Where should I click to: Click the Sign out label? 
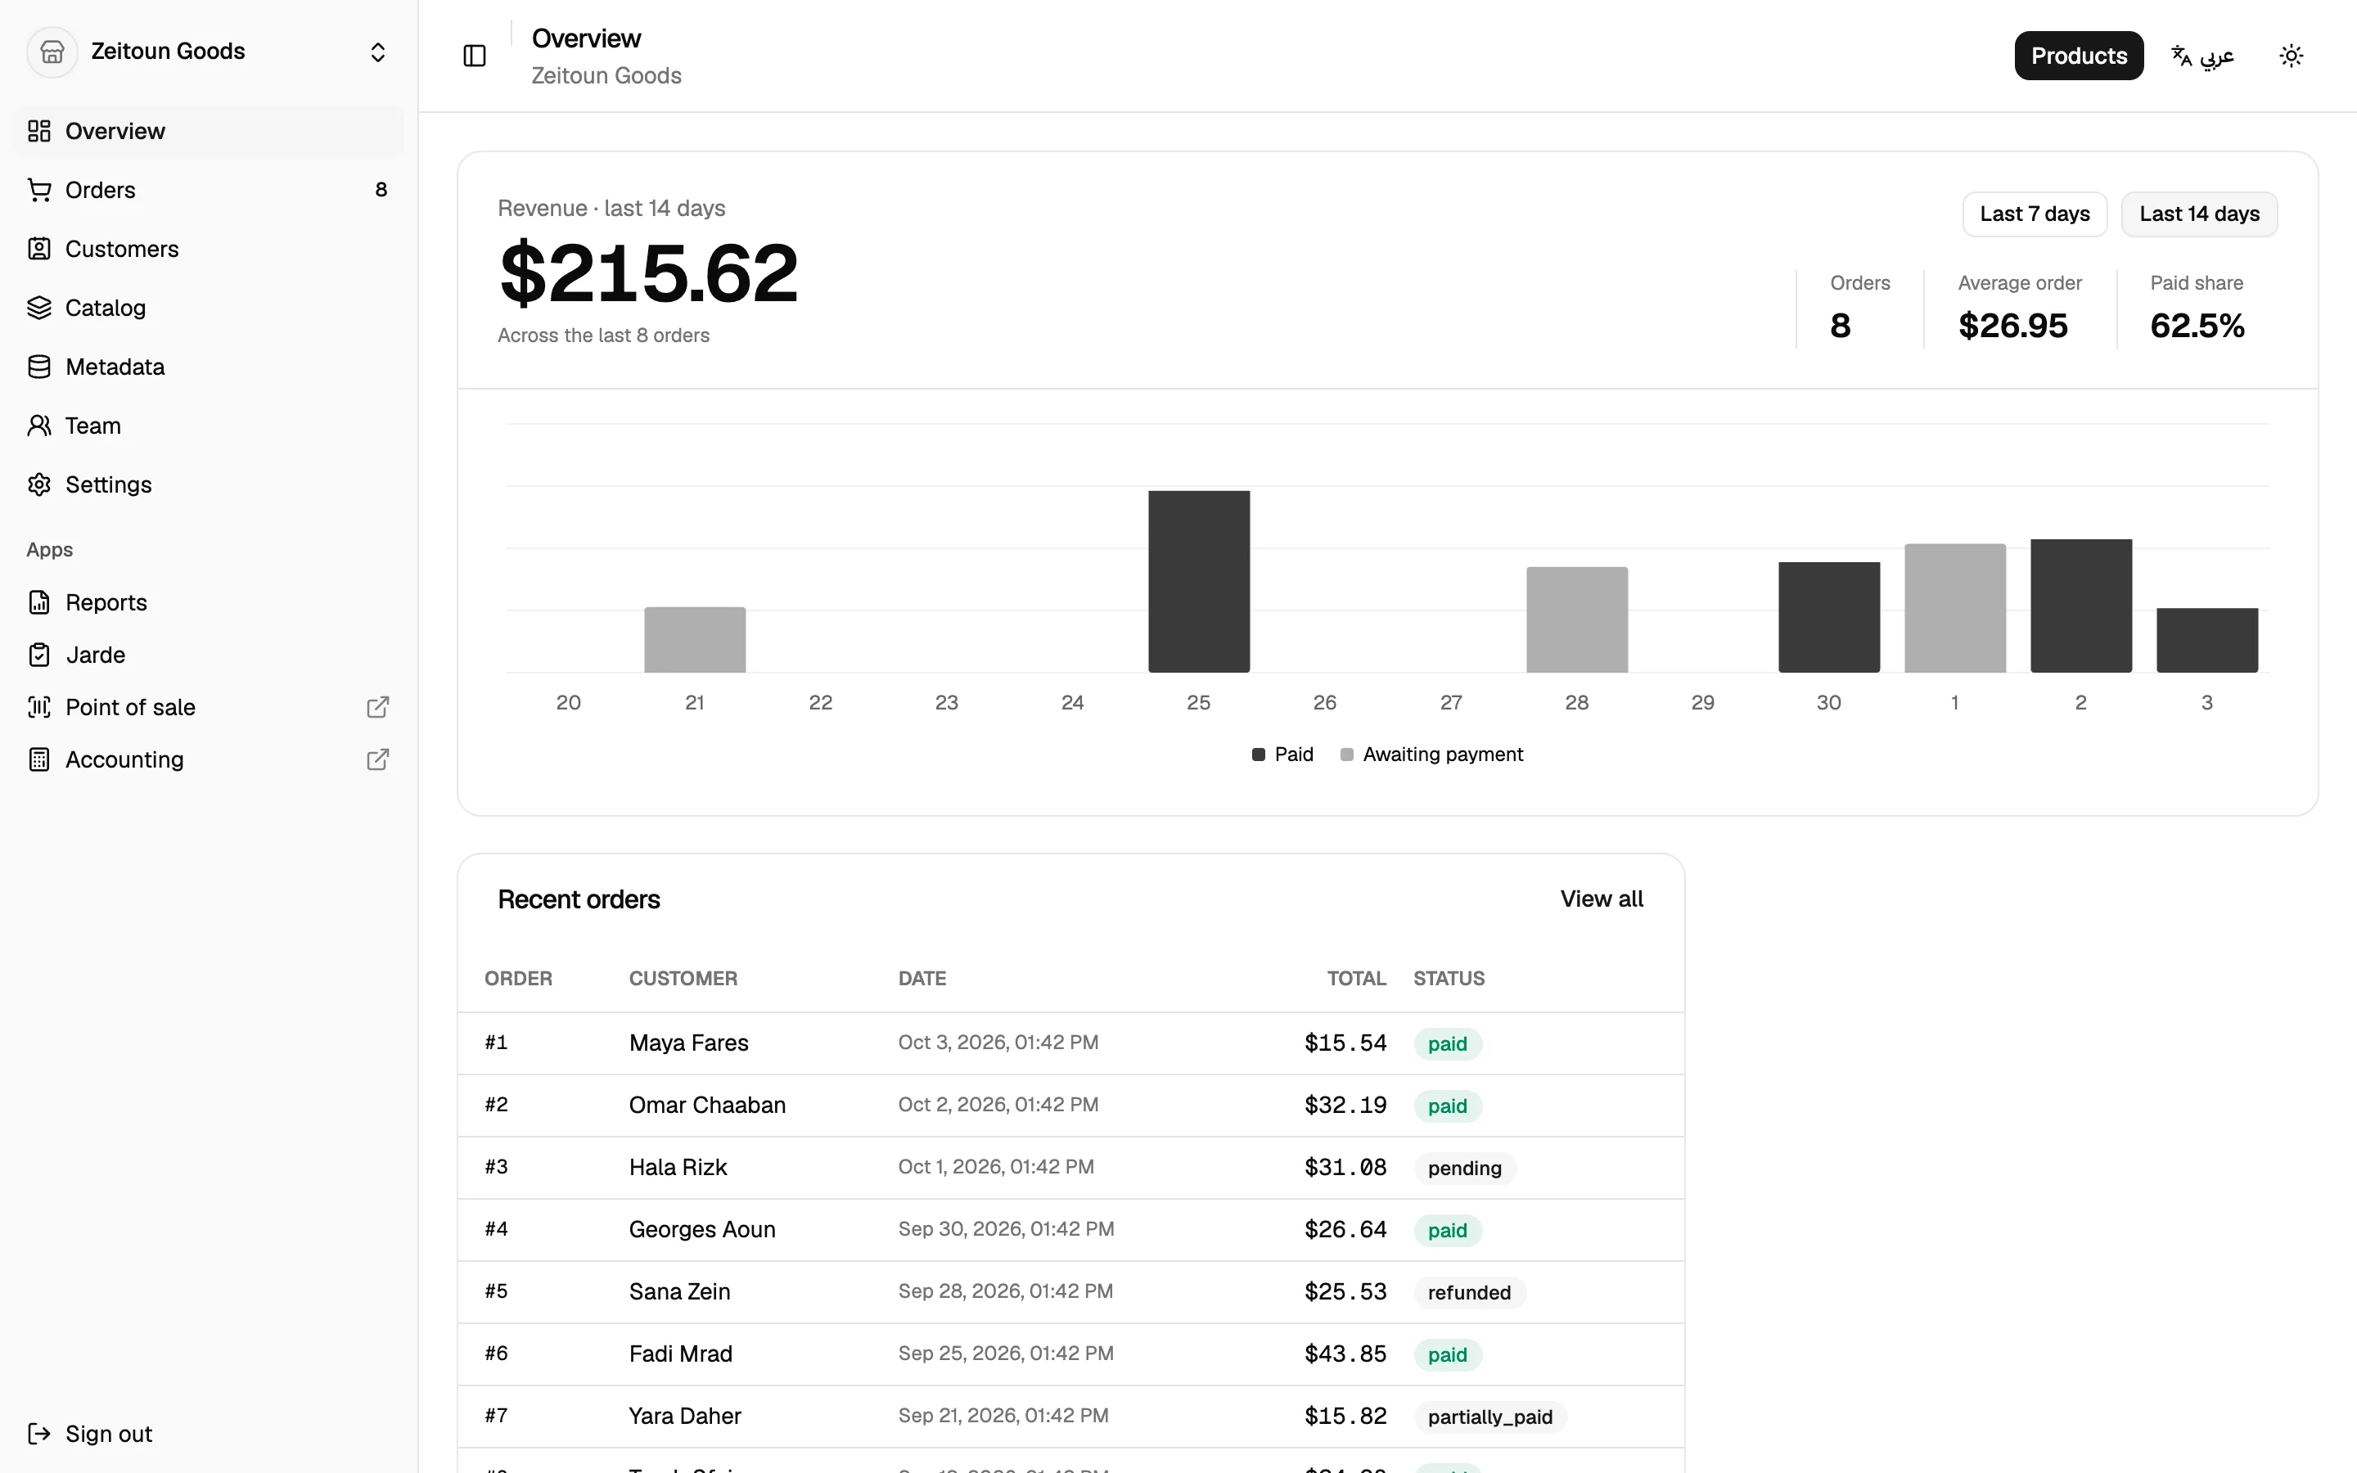click(109, 1433)
